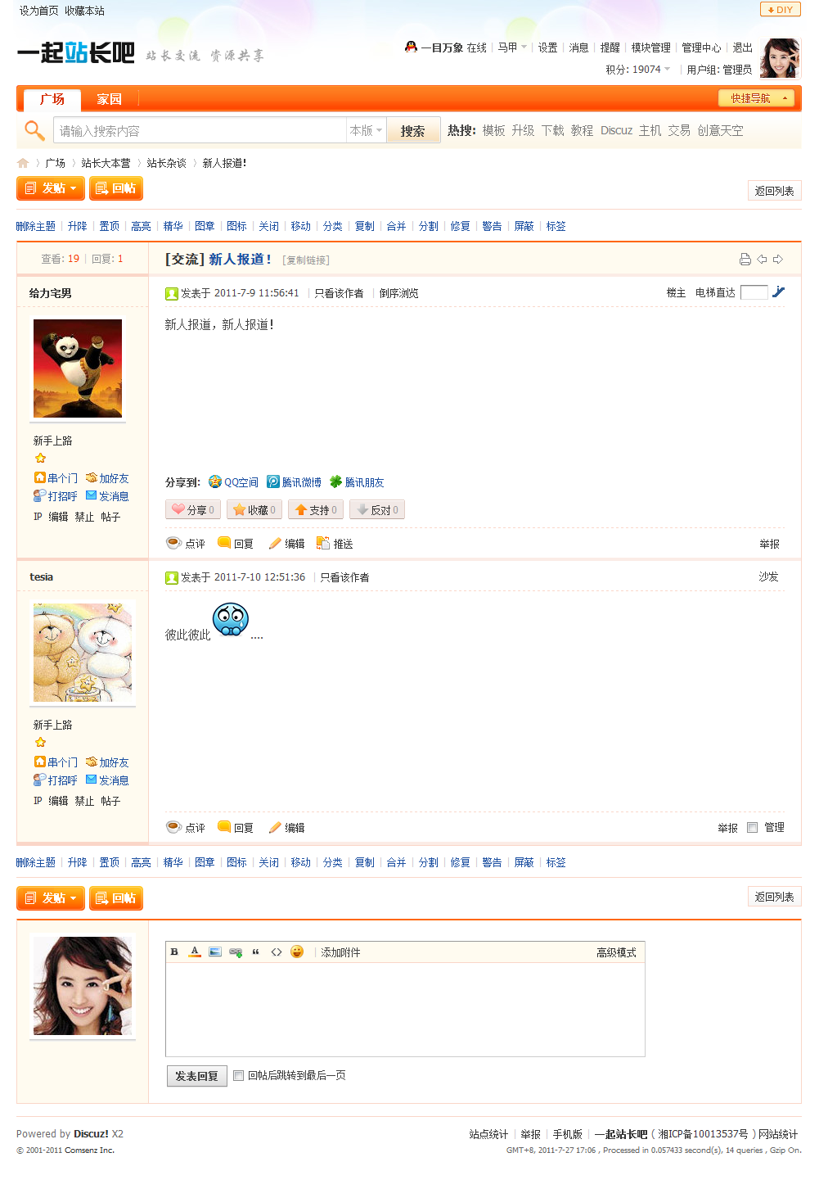
Task: Select the 广场 navigation tab
Action: click(52, 99)
